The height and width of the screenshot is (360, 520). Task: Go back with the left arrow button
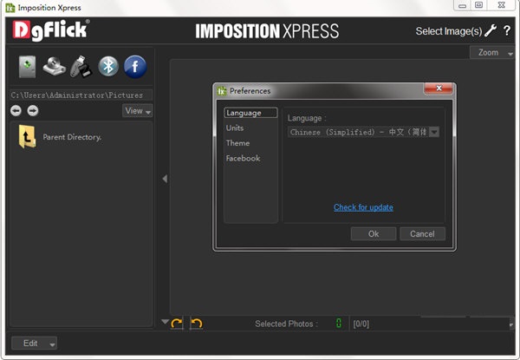(16, 110)
